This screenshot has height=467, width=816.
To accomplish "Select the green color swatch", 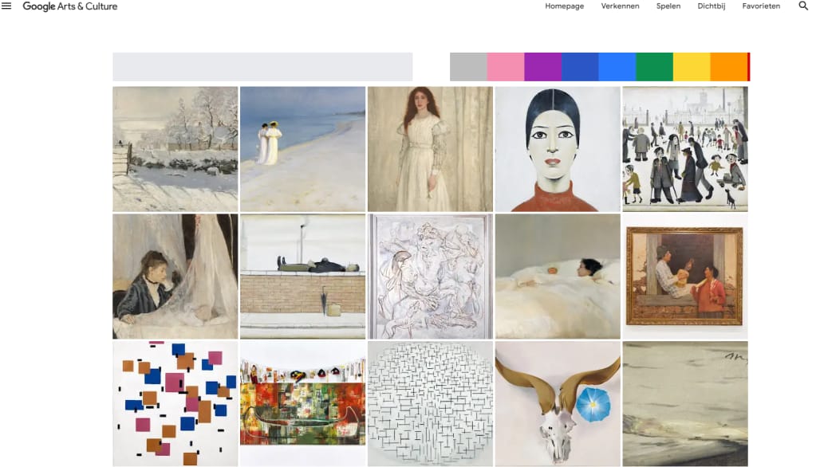I will (654, 67).
